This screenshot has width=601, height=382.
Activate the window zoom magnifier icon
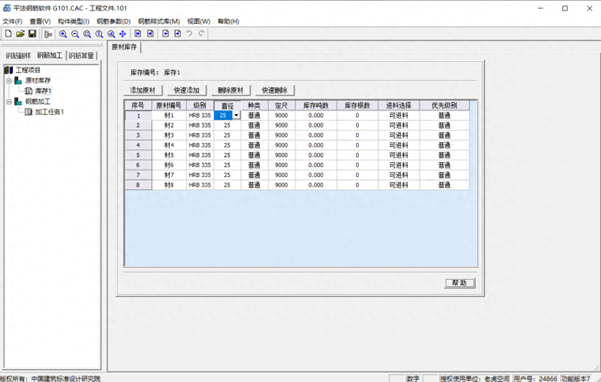click(x=87, y=34)
